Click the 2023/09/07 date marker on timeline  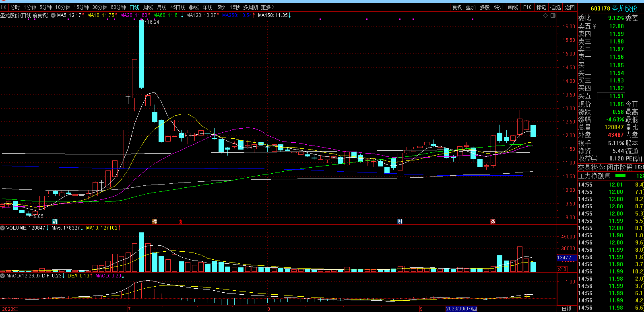(x=461, y=309)
